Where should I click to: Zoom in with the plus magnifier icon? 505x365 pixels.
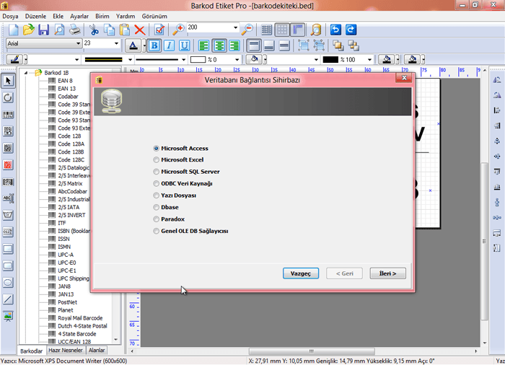[x=178, y=30]
